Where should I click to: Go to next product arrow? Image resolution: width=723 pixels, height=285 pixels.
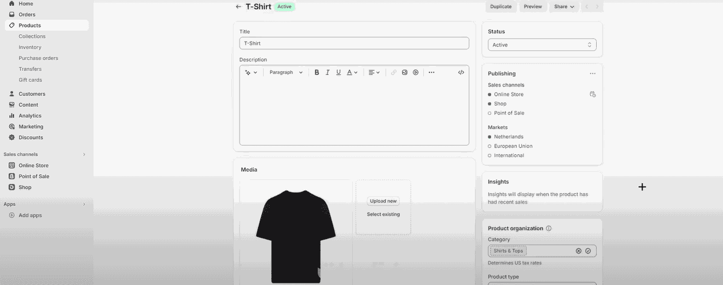[x=597, y=7]
